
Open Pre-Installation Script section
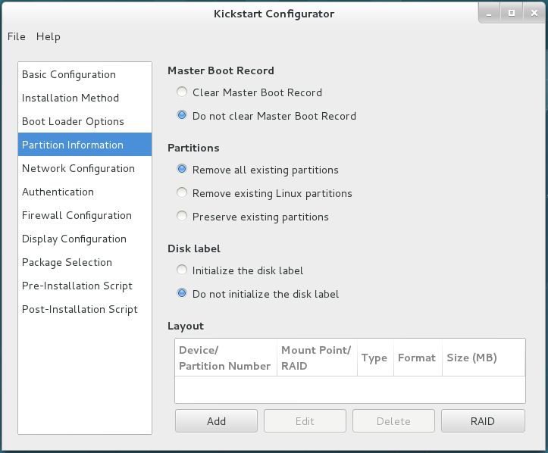[77, 286]
